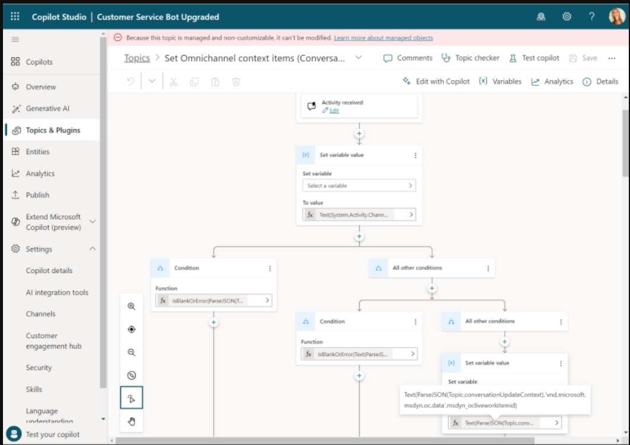This screenshot has width=630, height=445.
Task: Follow Learn more about managed objects link
Action: coord(383,38)
